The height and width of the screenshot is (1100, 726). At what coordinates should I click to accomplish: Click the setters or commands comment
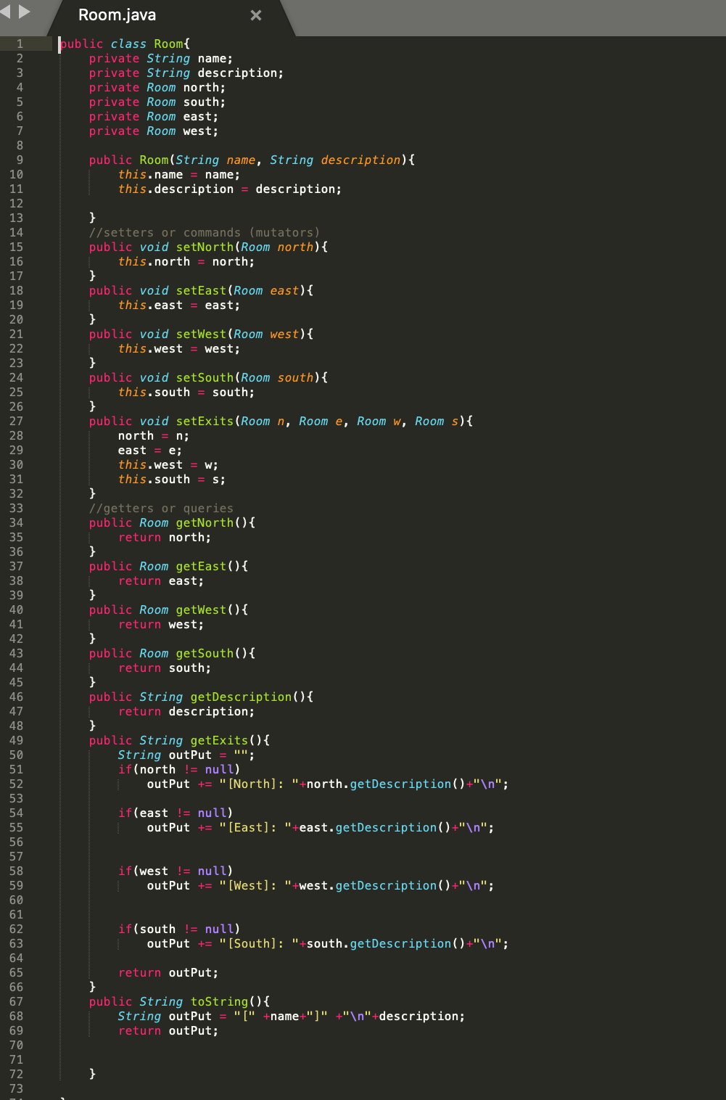coord(205,232)
